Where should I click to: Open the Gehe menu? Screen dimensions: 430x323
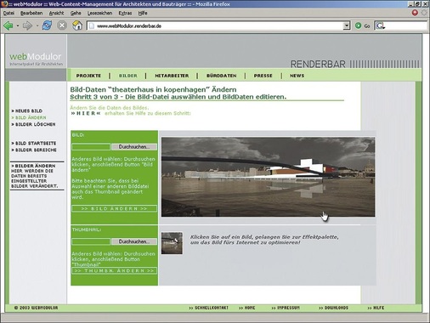click(76, 13)
